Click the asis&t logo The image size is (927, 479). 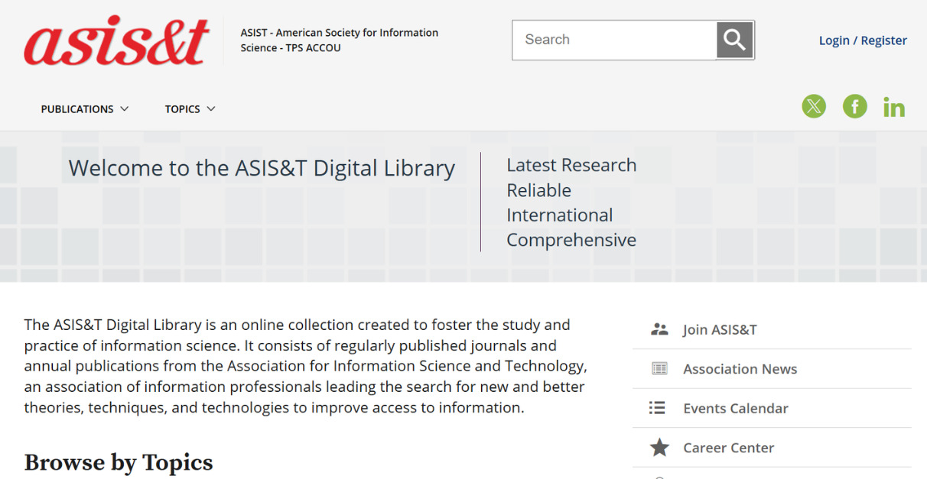click(116, 40)
